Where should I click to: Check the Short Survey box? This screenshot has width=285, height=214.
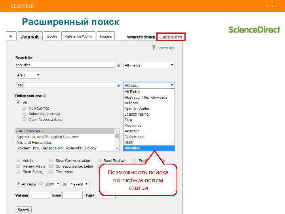(x=18, y=172)
